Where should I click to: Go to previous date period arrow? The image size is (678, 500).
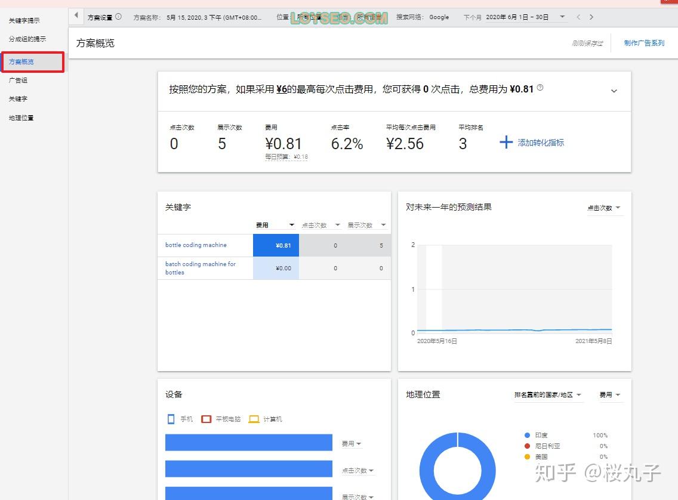578,17
